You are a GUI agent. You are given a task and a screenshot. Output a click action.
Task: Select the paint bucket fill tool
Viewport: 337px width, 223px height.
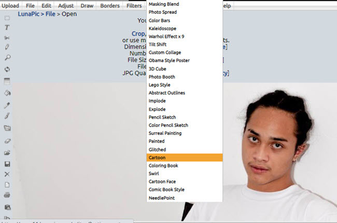[7, 93]
